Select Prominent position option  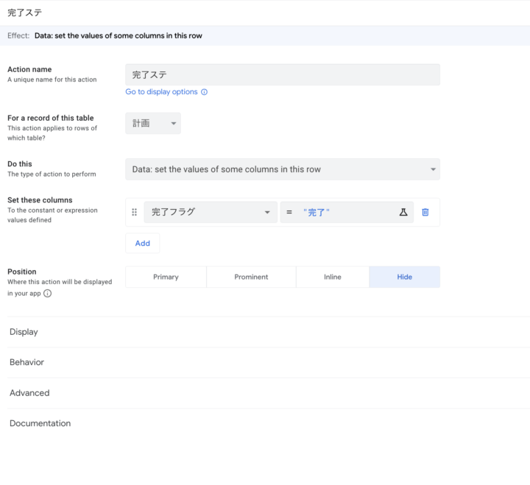pos(251,277)
